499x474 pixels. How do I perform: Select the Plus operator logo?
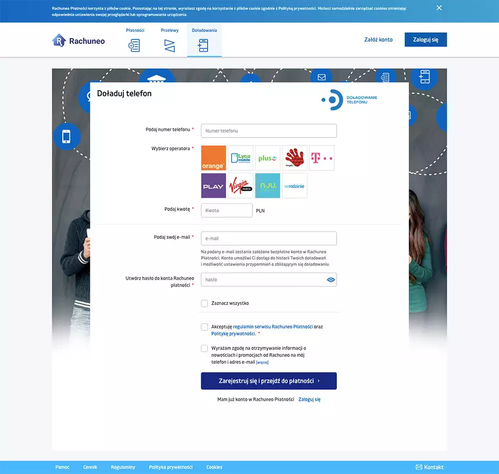267,157
